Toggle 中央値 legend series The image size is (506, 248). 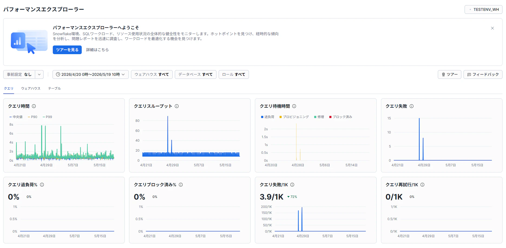point(16,117)
